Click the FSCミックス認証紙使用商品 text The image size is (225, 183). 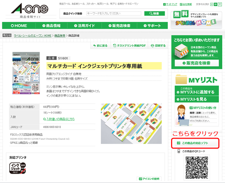26,135
